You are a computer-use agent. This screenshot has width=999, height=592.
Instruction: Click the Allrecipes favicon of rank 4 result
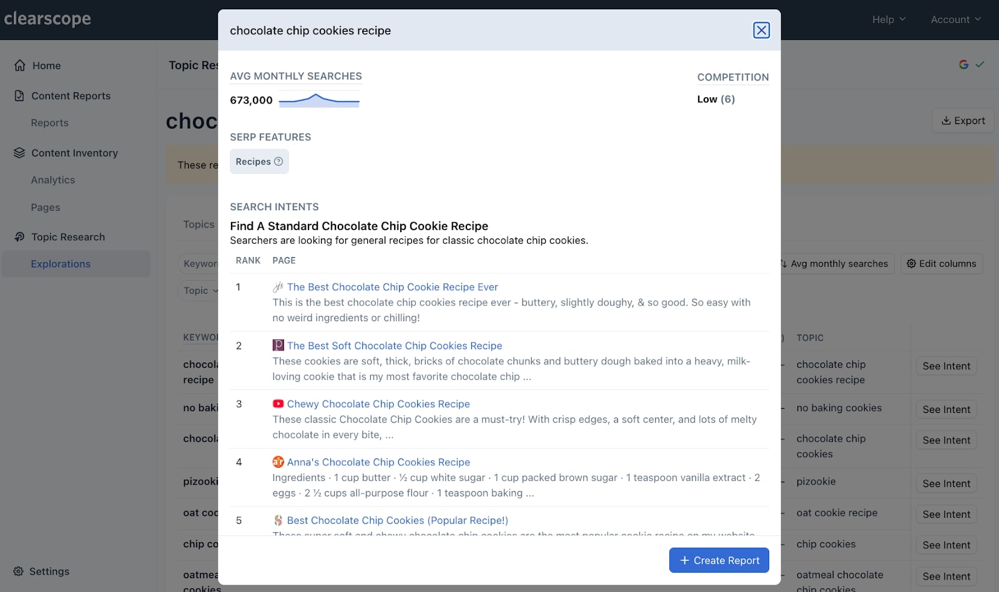tap(278, 462)
